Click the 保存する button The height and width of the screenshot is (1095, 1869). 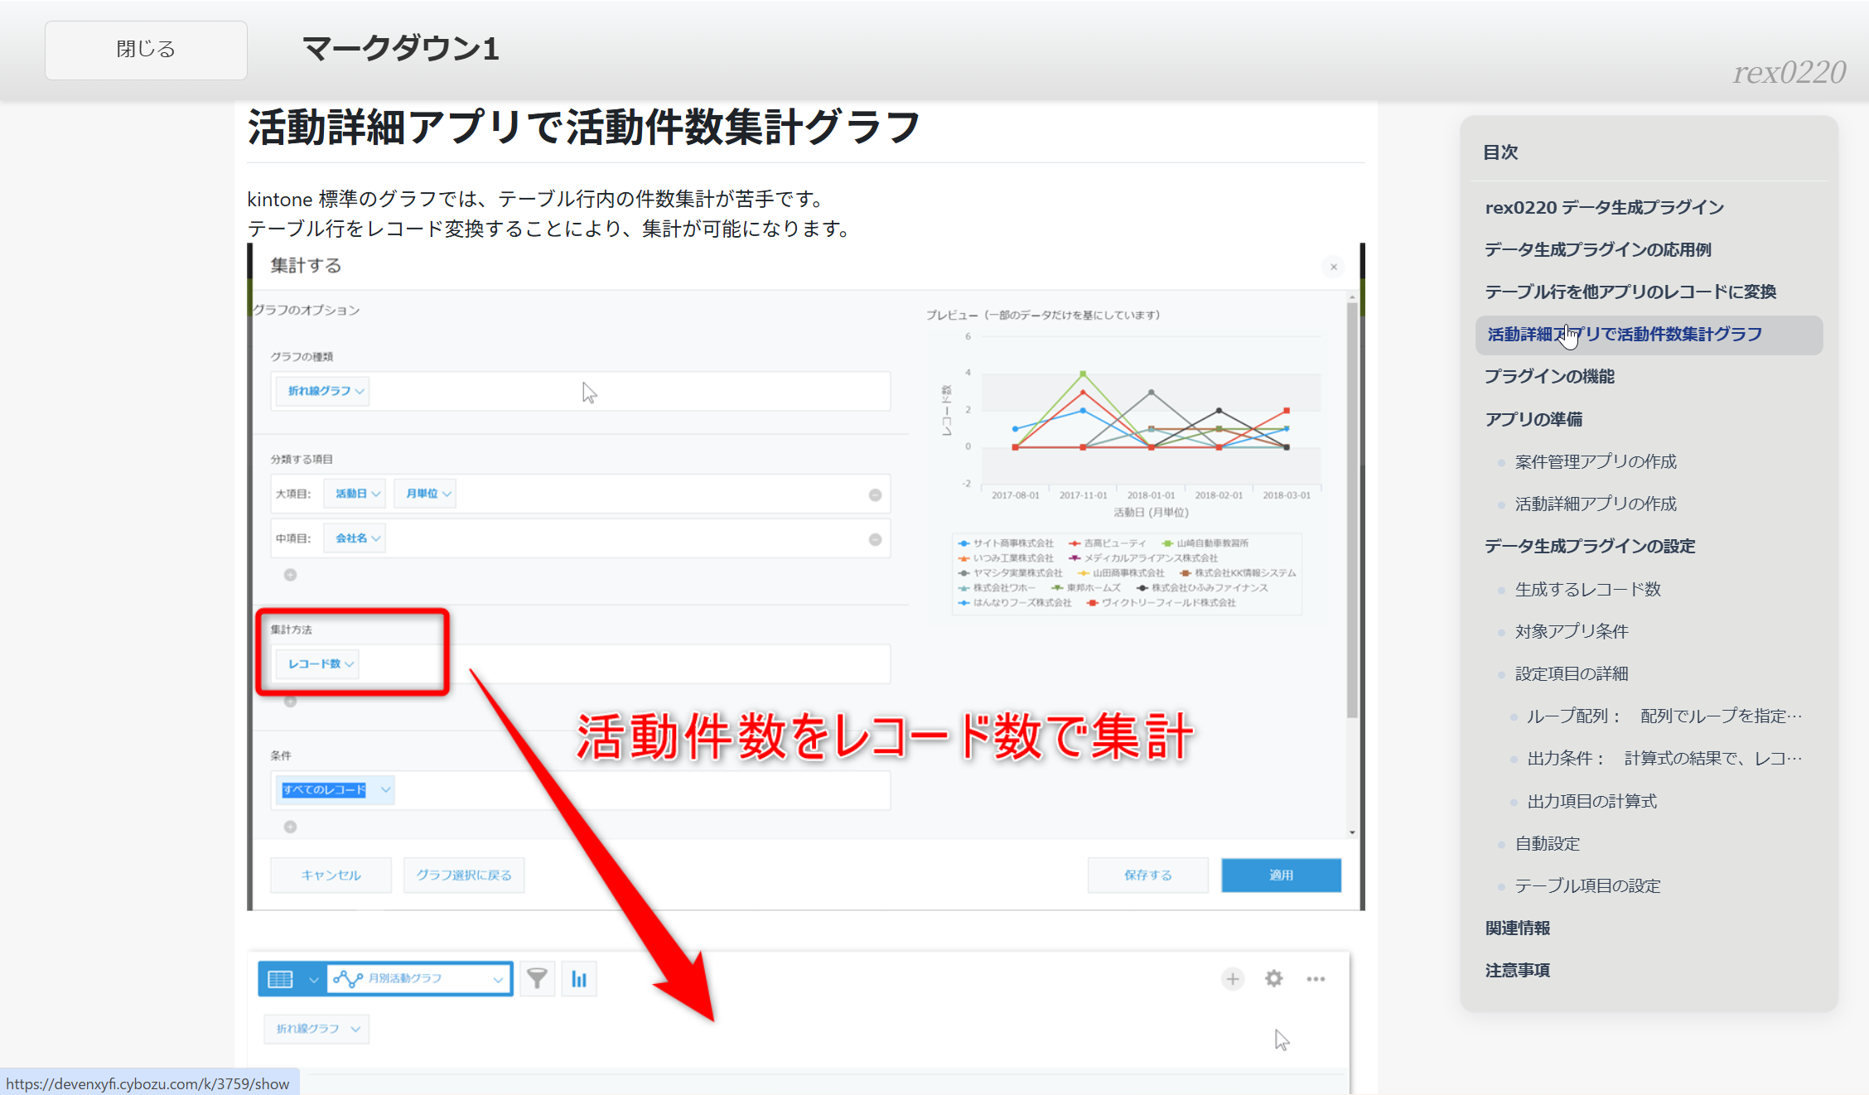tap(1147, 875)
